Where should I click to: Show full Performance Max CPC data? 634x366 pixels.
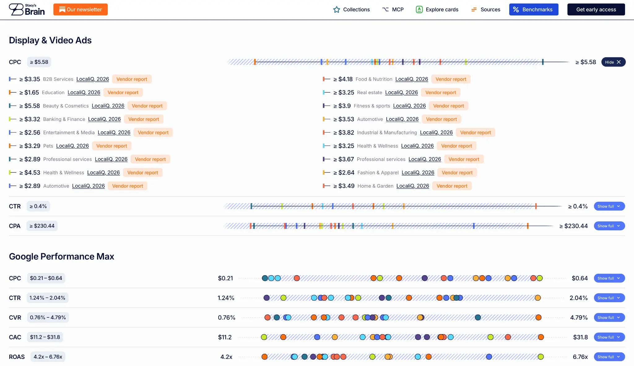(609, 278)
